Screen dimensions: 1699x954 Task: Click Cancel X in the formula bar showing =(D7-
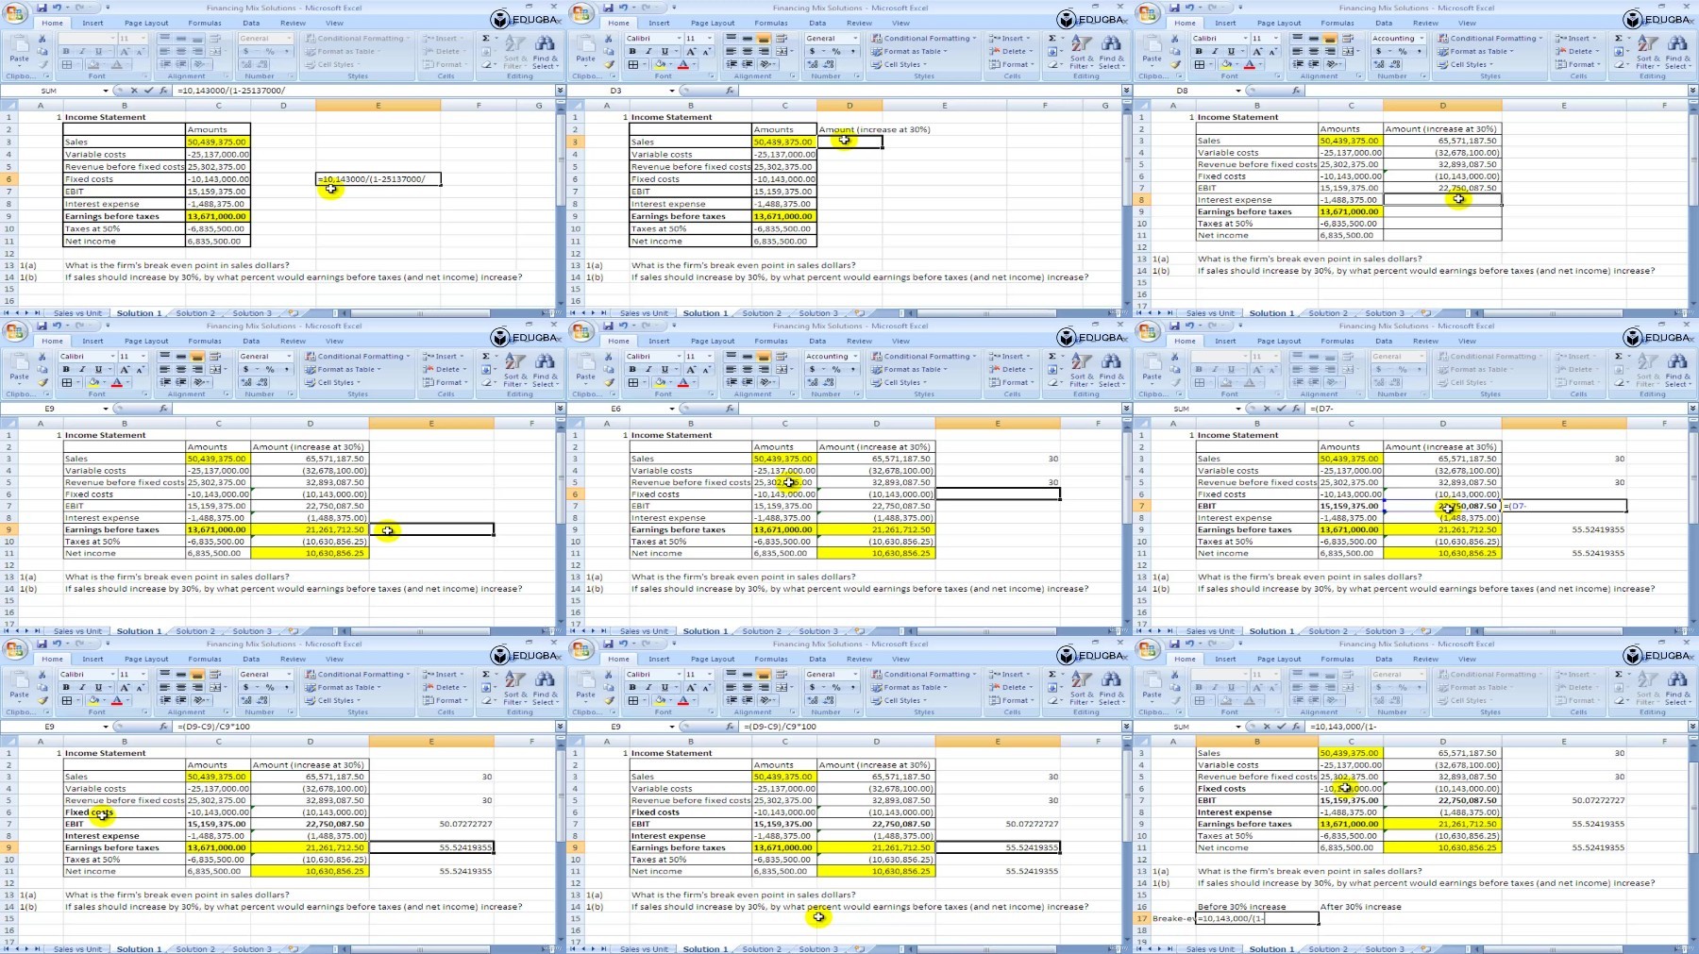pyautogui.click(x=1267, y=409)
